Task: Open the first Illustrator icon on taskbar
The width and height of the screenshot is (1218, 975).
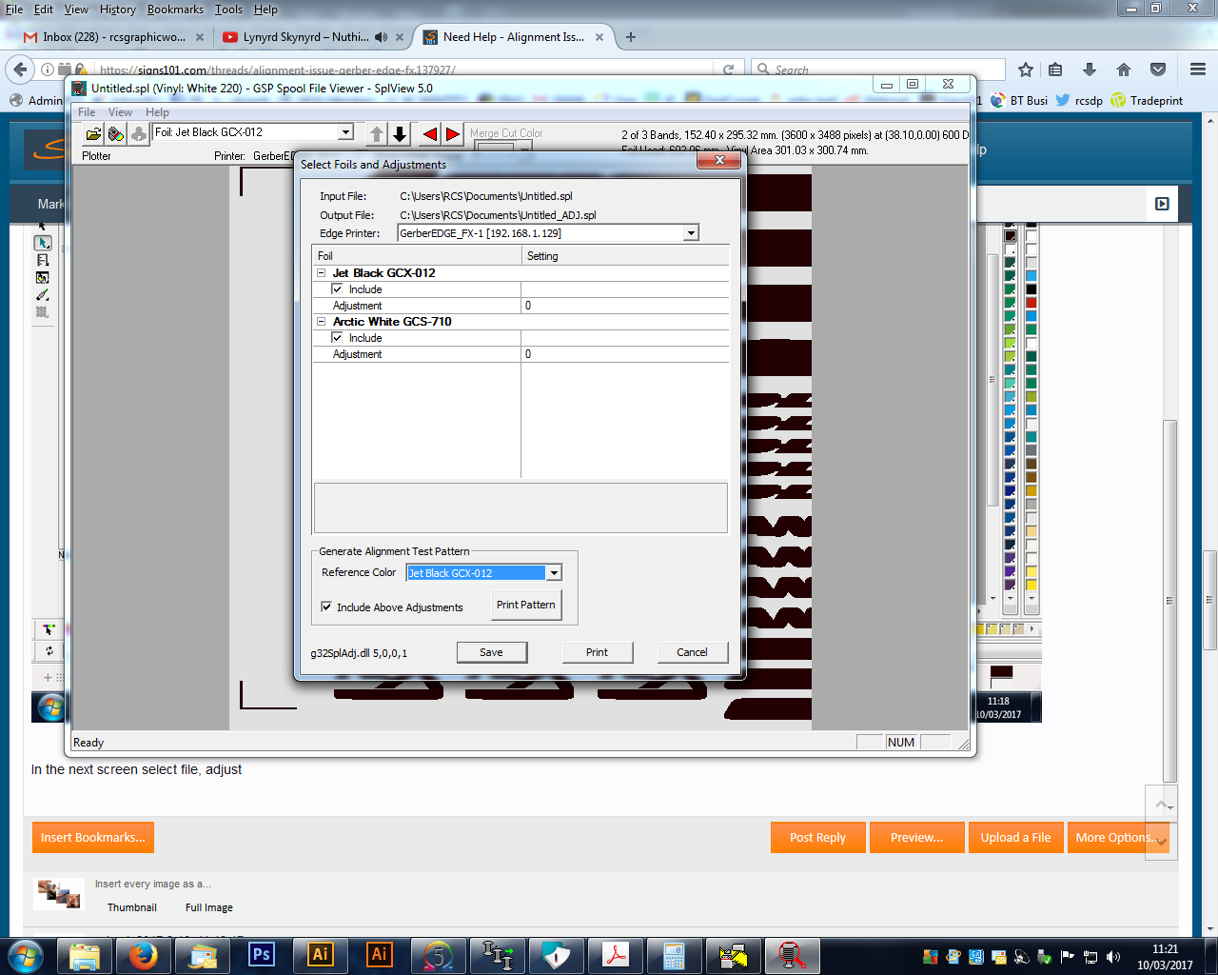Action: pos(321,955)
